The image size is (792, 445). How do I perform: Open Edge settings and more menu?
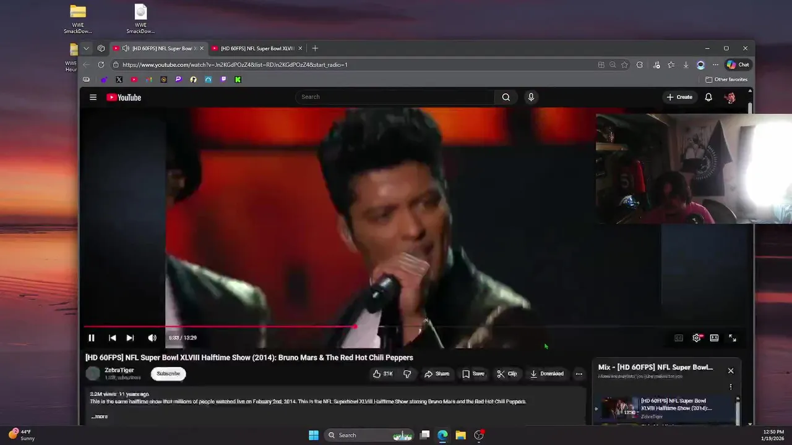(x=715, y=64)
